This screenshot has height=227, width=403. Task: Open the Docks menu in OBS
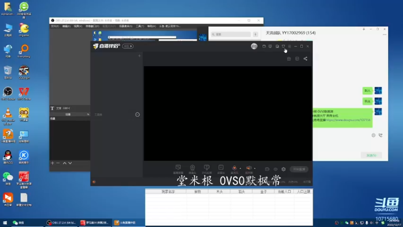(92, 26)
